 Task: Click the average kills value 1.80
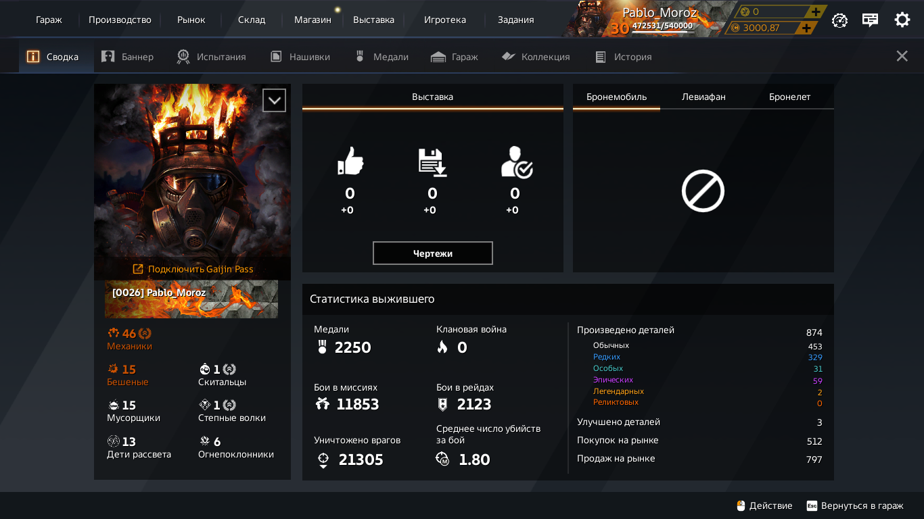[x=474, y=460]
